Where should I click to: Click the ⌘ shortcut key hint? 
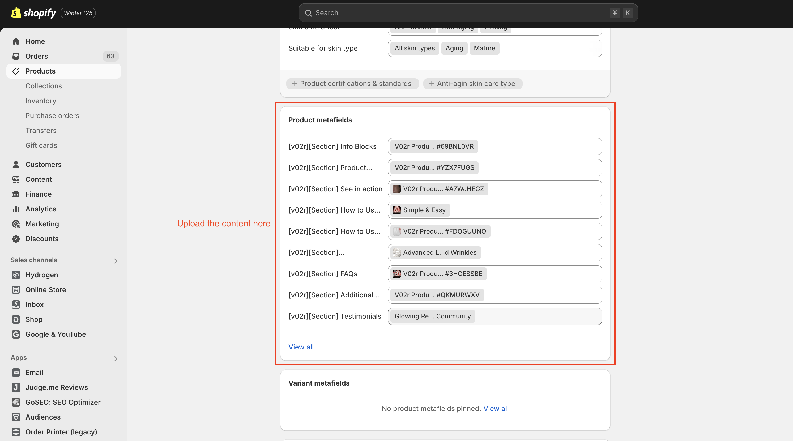tap(615, 13)
